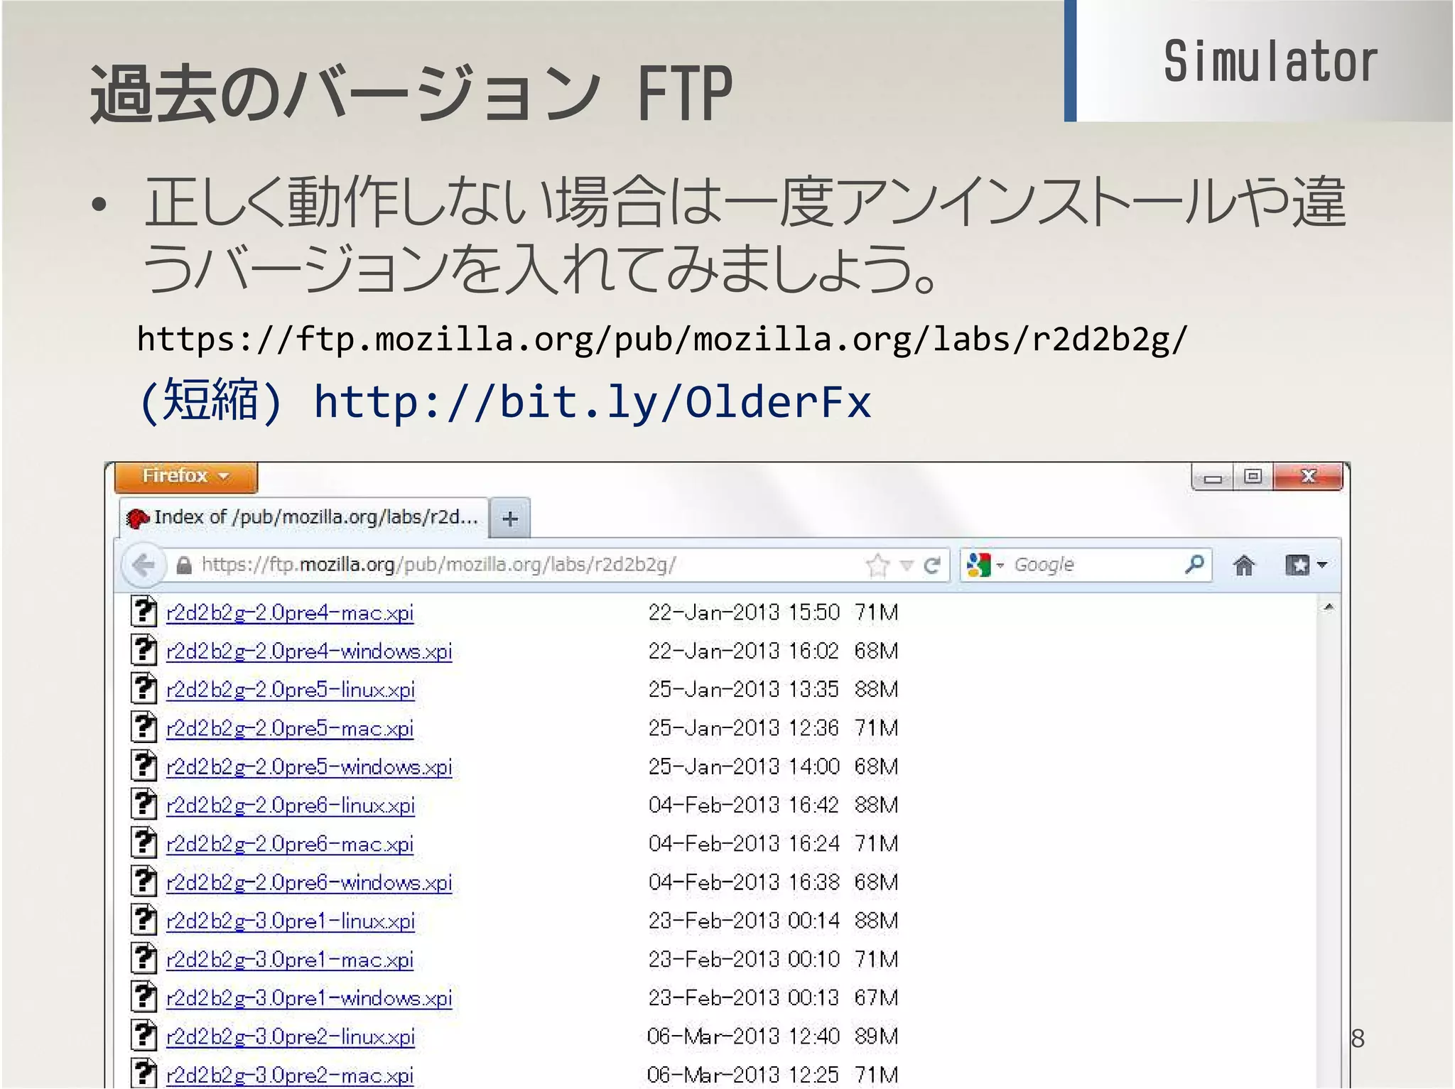Image resolution: width=1455 pixels, height=1089 pixels.
Task: Open link r2d2b2g-3.0pre1-mac.xpi
Action: pos(290,960)
